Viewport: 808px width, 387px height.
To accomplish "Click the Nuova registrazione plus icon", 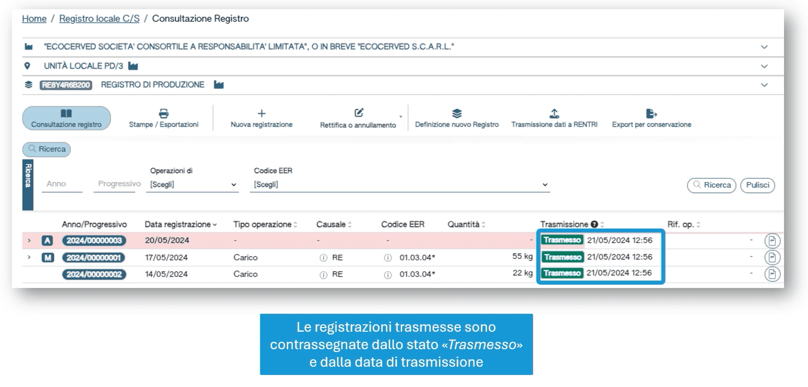I will (x=261, y=113).
